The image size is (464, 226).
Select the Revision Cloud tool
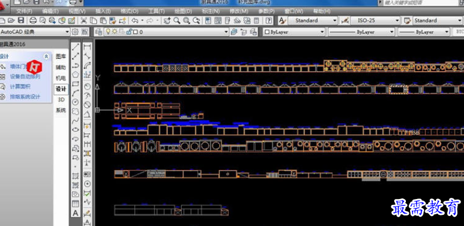76,111
